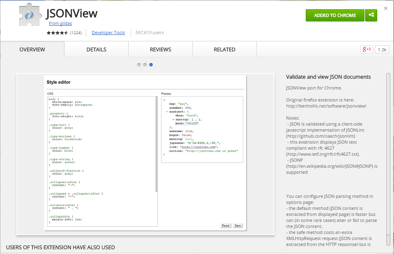Select the third blue carousel dot
394x254 pixels.
tap(151, 65)
